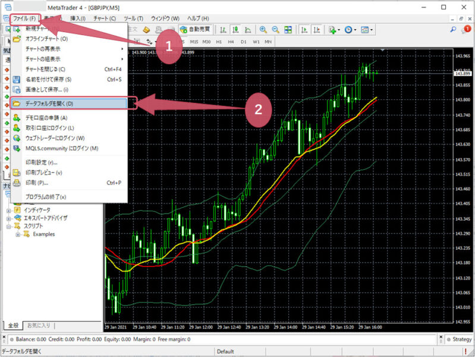Select オフラインチャート (O) menu entry
Viewport: 475px width, 357px height.
[69, 39]
